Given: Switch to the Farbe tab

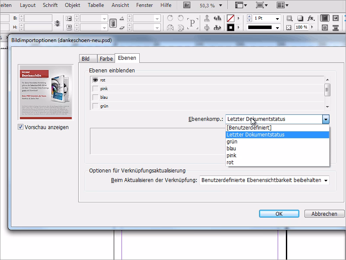Looking at the screenshot, I should (106, 58).
